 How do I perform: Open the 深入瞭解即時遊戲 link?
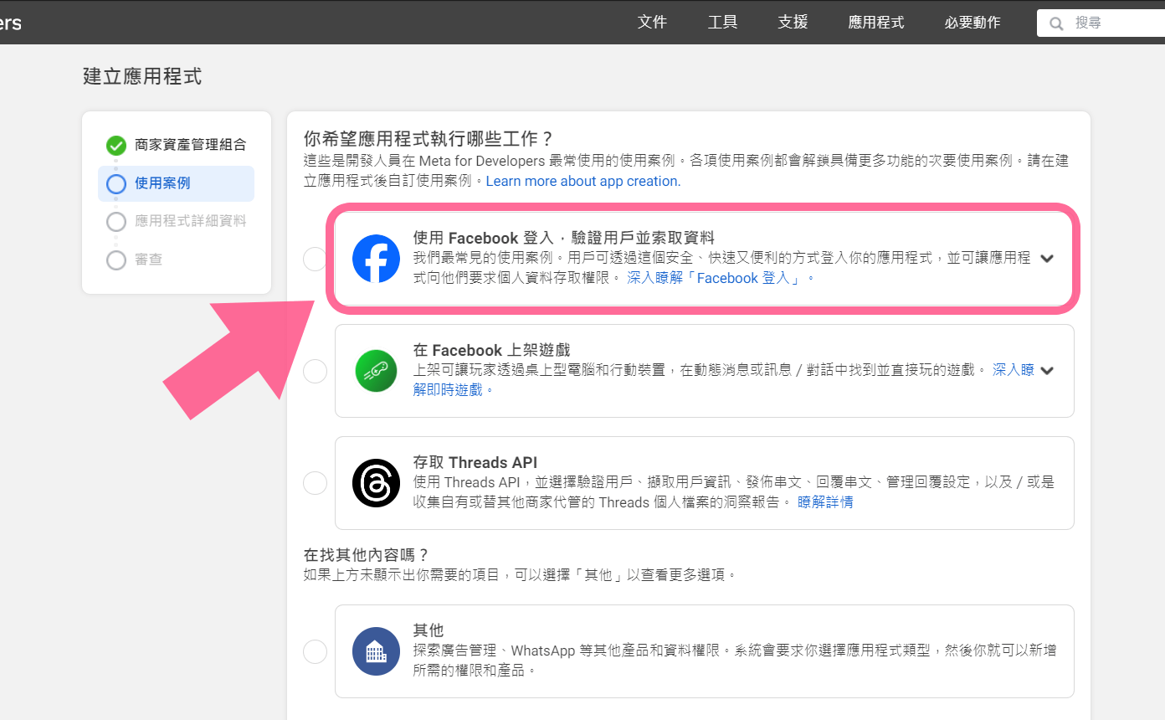pyautogui.click(x=723, y=379)
